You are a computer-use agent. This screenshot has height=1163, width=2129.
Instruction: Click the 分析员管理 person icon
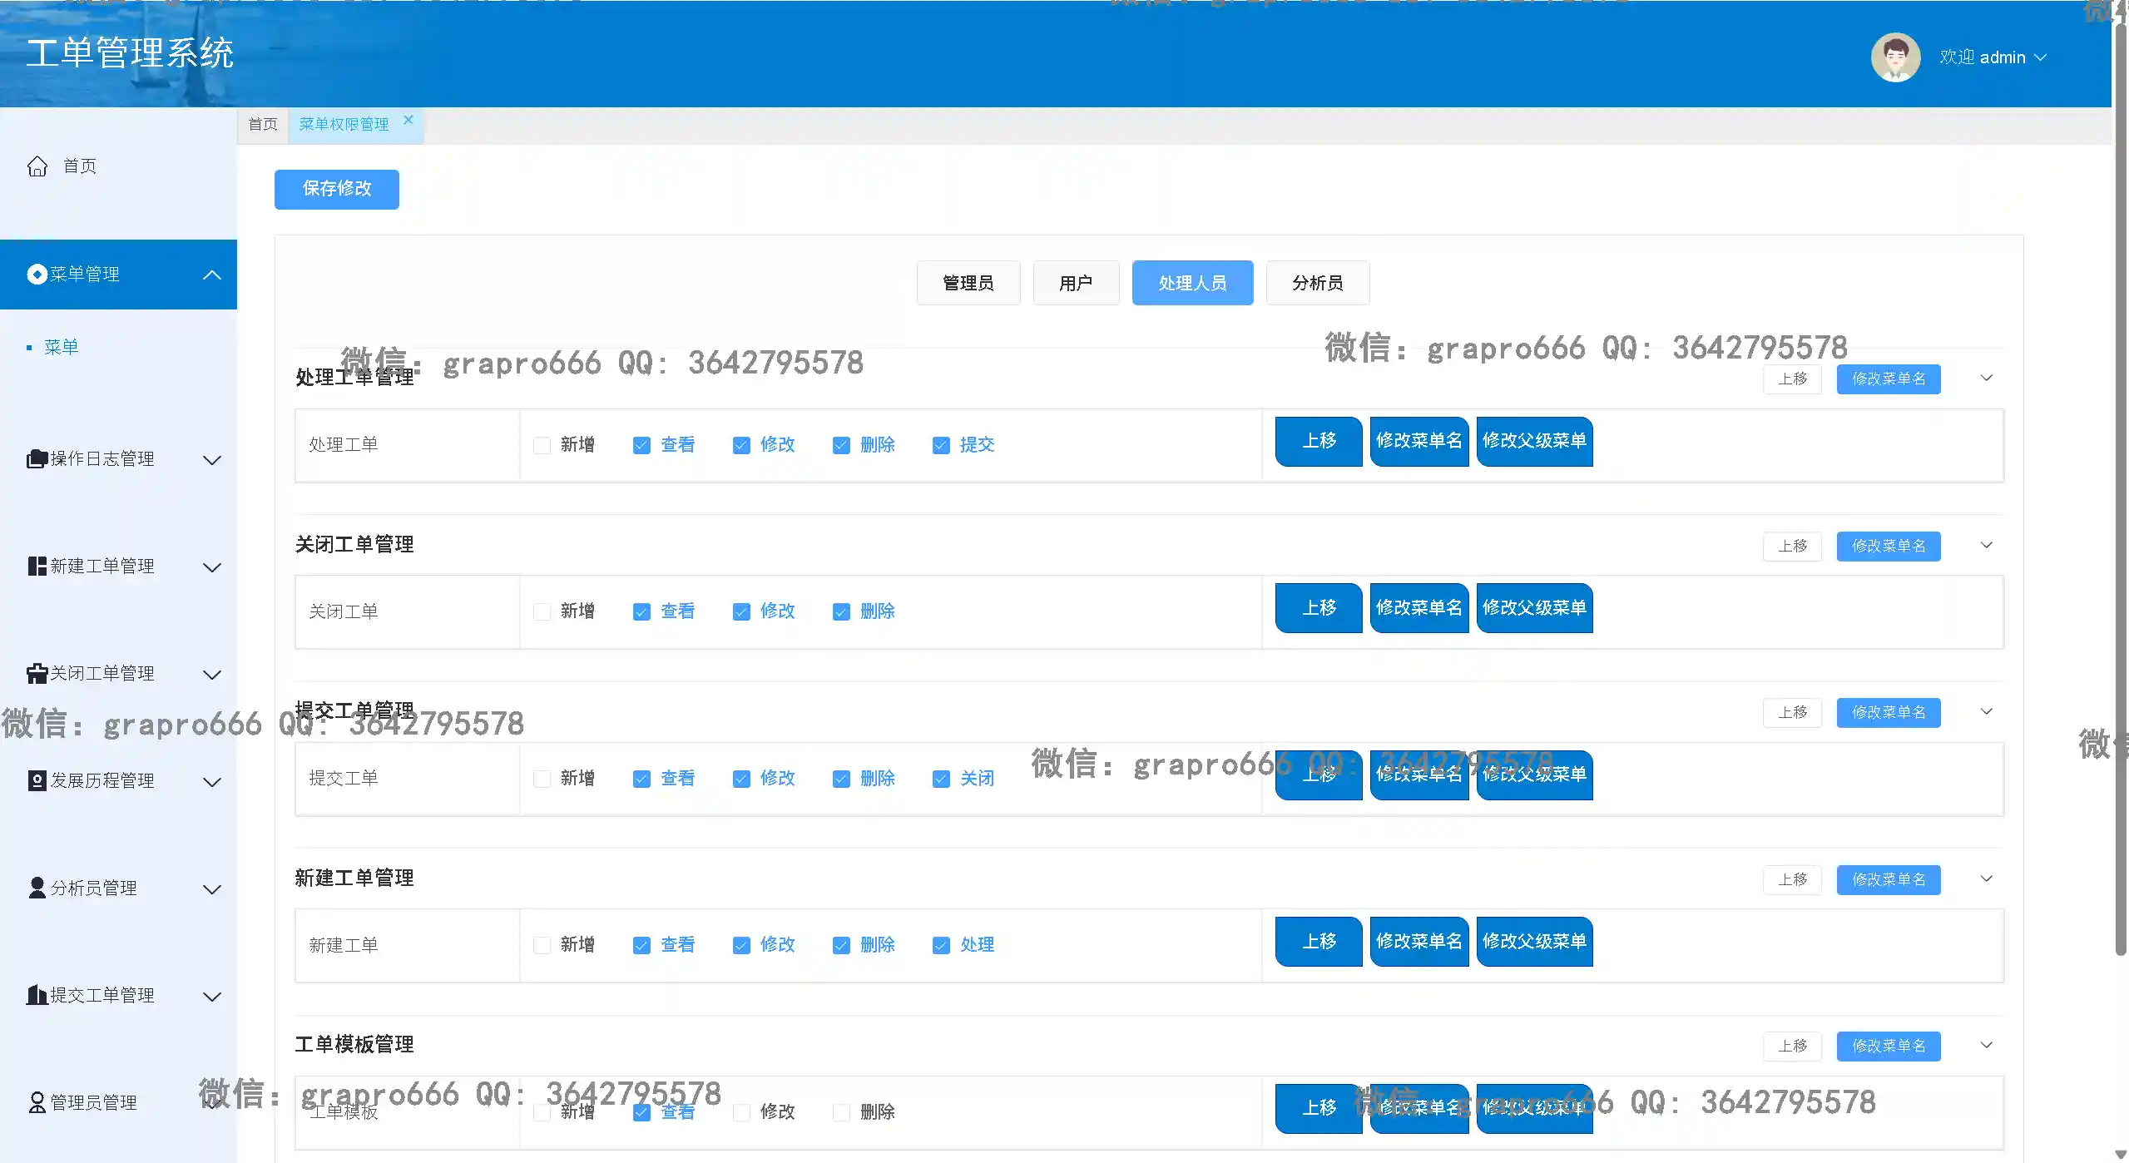pos(37,888)
